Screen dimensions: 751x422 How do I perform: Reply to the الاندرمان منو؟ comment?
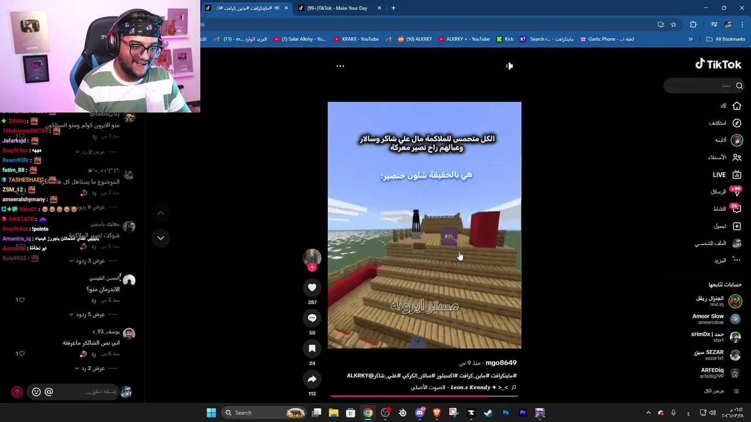click(93, 300)
